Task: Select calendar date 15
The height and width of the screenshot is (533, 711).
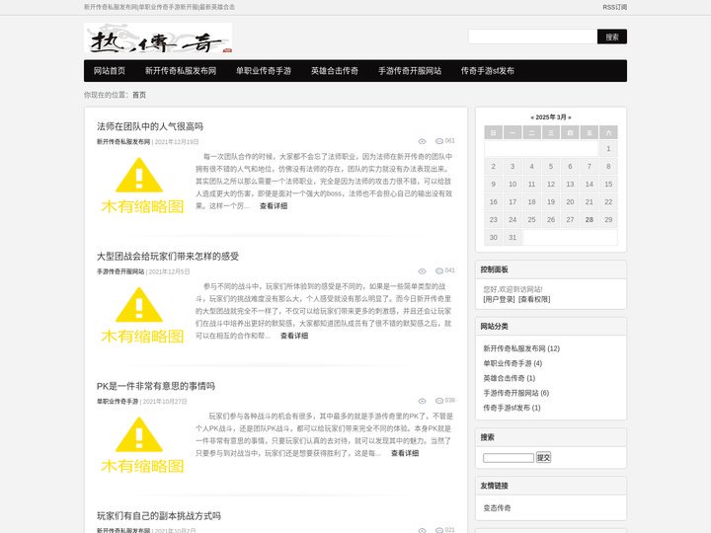Action: click(x=608, y=184)
